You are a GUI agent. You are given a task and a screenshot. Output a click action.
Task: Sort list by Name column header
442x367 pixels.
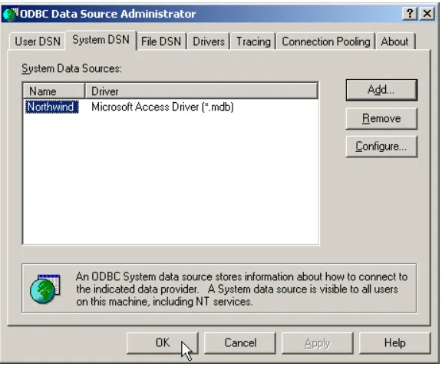coord(54,91)
